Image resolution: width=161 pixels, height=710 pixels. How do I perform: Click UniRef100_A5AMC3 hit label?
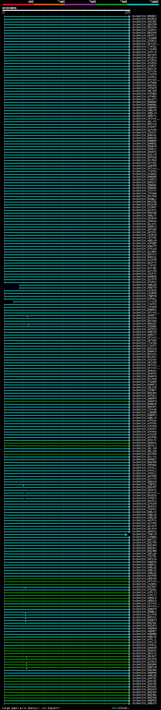pos(144,385)
